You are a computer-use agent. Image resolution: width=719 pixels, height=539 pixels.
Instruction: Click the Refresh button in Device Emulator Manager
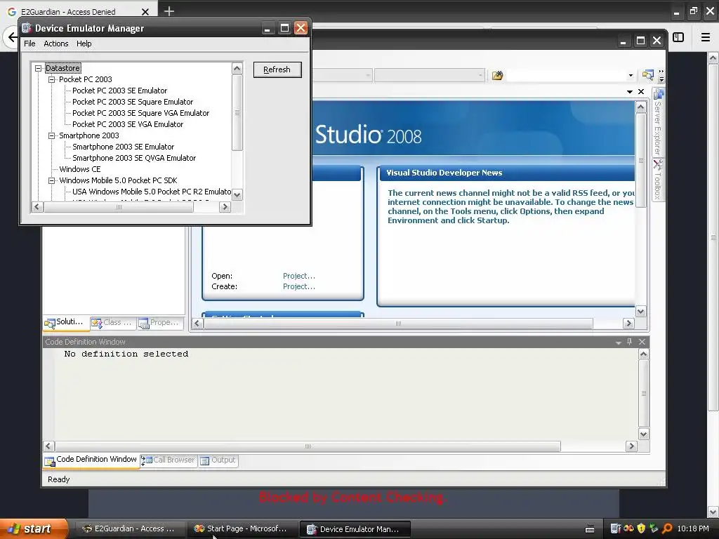277,69
